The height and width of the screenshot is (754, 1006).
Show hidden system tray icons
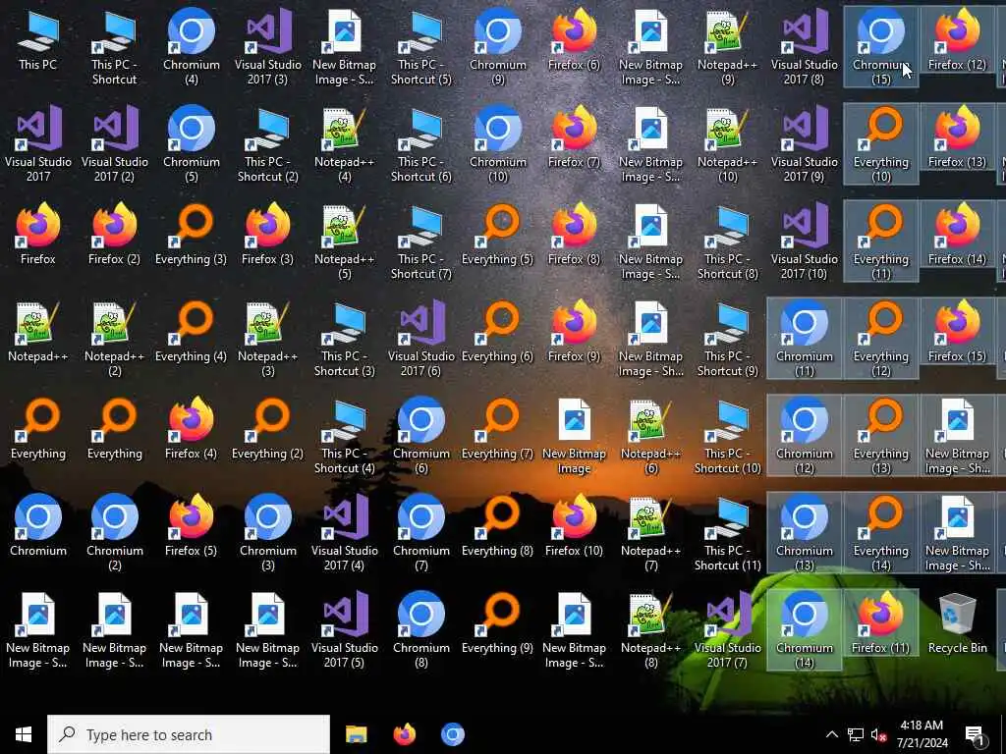point(831,734)
